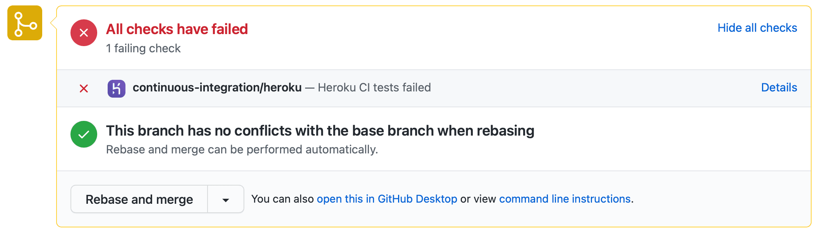Click the caret next to Rebase and merge
Screen dimensions: 817x234
(x=226, y=199)
